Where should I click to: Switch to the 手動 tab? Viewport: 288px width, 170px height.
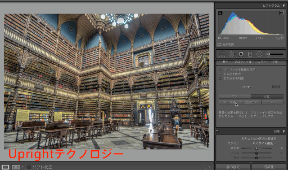pos(275,62)
